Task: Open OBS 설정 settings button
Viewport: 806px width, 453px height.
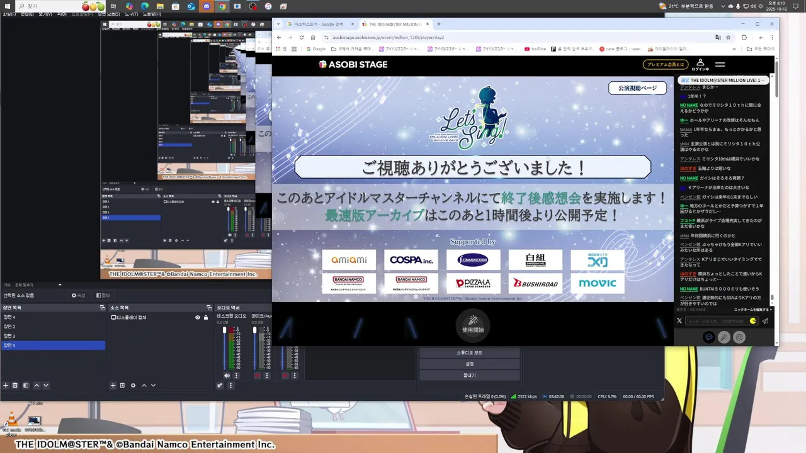Action: point(470,364)
